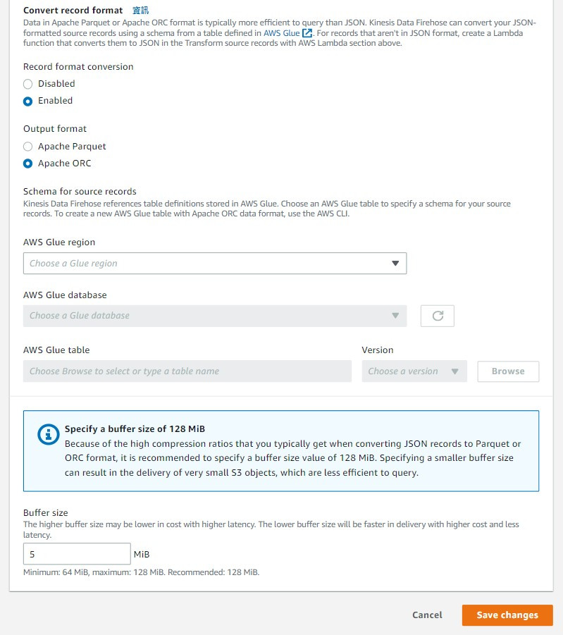Click the info circle icon in buffer notice
The height and width of the screenshot is (635, 563).
48,435
